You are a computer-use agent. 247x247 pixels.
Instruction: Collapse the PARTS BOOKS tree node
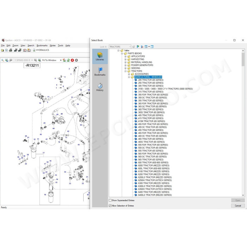(x=122, y=53)
